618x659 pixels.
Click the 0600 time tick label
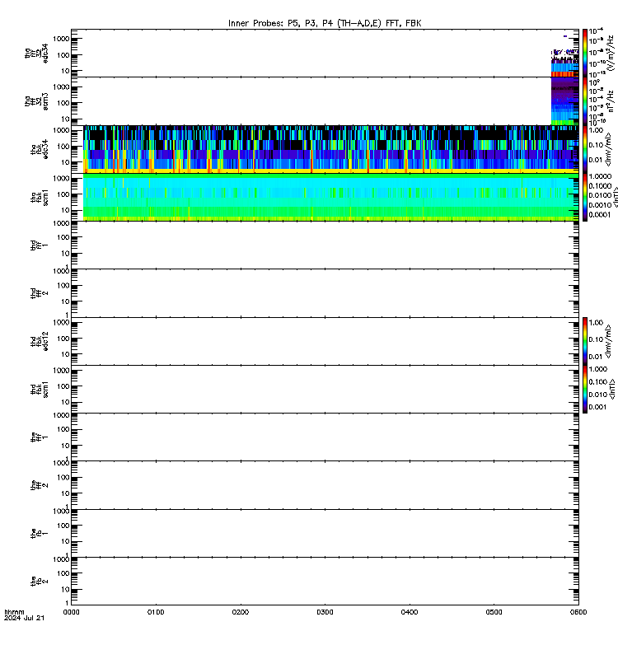tap(578, 612)
